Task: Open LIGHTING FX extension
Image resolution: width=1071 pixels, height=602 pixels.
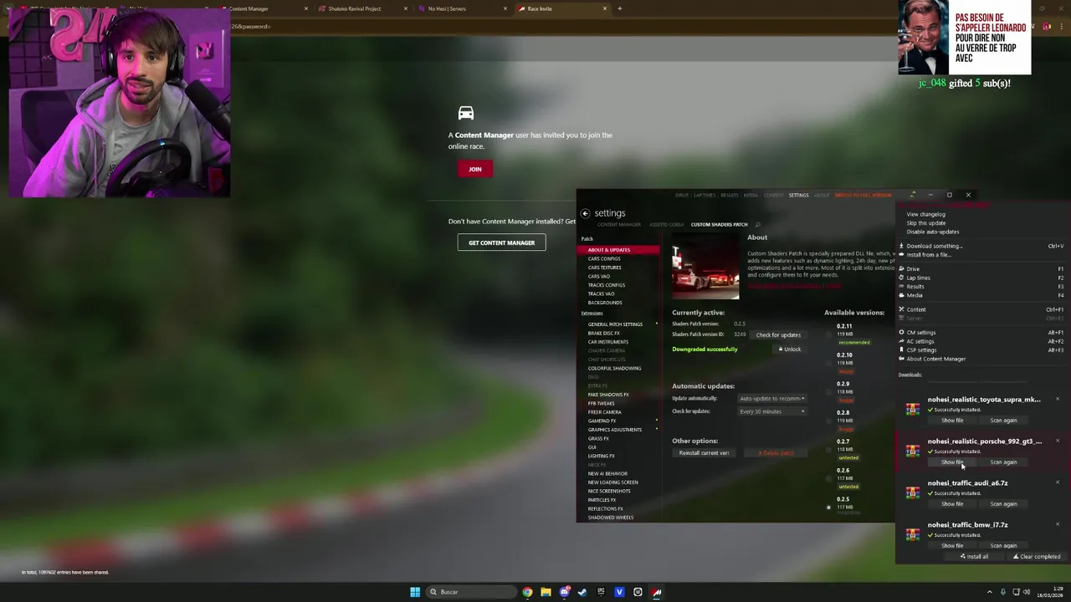Action: coord(601,456)
